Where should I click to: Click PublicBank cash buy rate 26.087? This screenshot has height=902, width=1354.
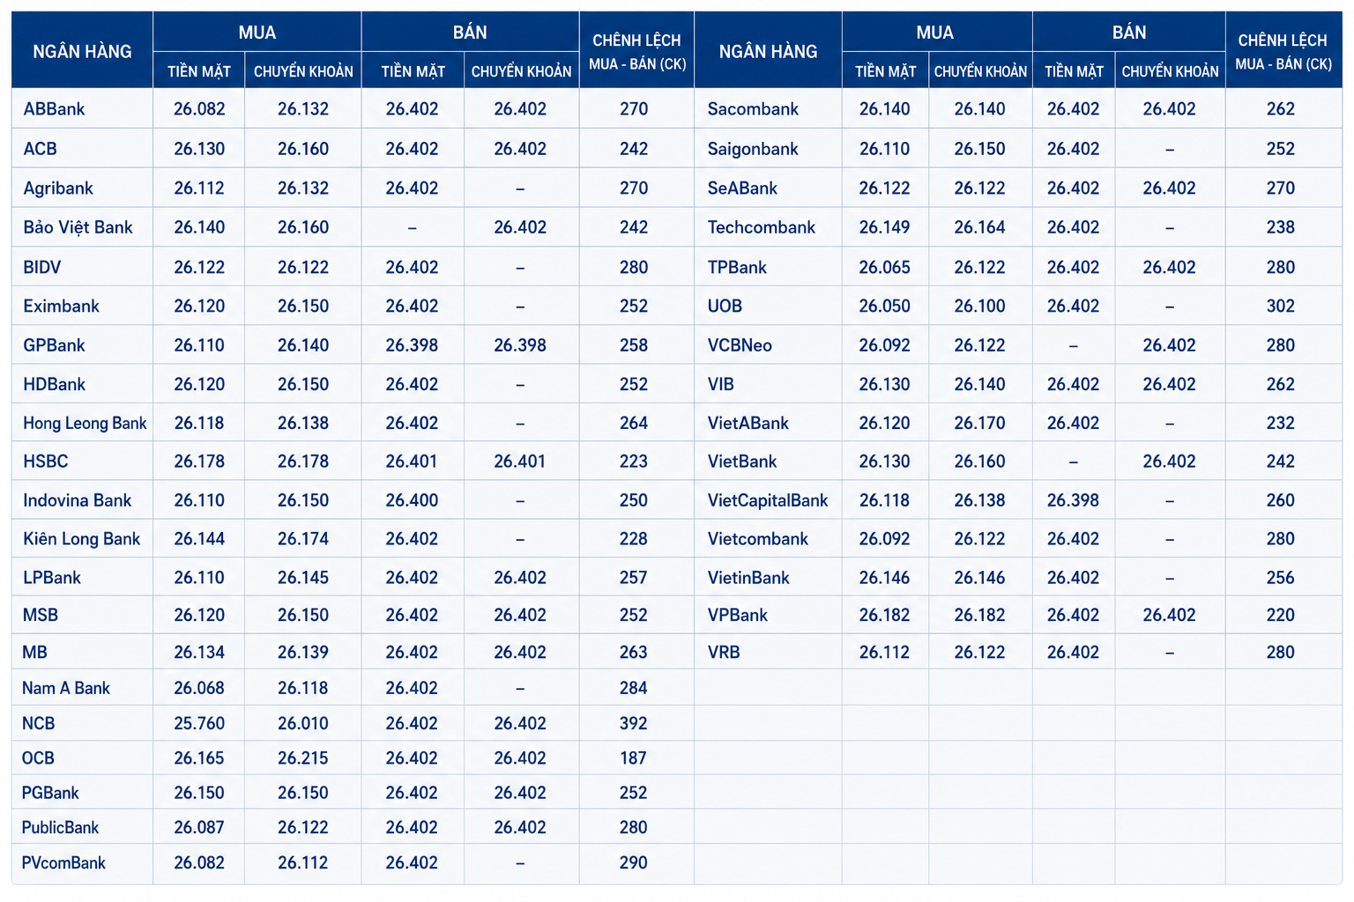tap(199, 827)
